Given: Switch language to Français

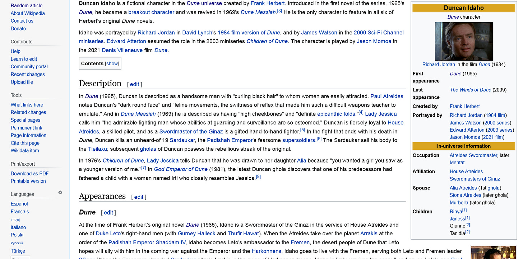Looking at the screenshot, I should pos(20,212).
